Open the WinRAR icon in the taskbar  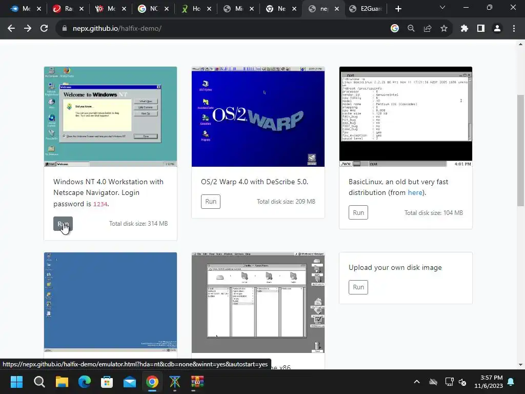coord(197,382)
